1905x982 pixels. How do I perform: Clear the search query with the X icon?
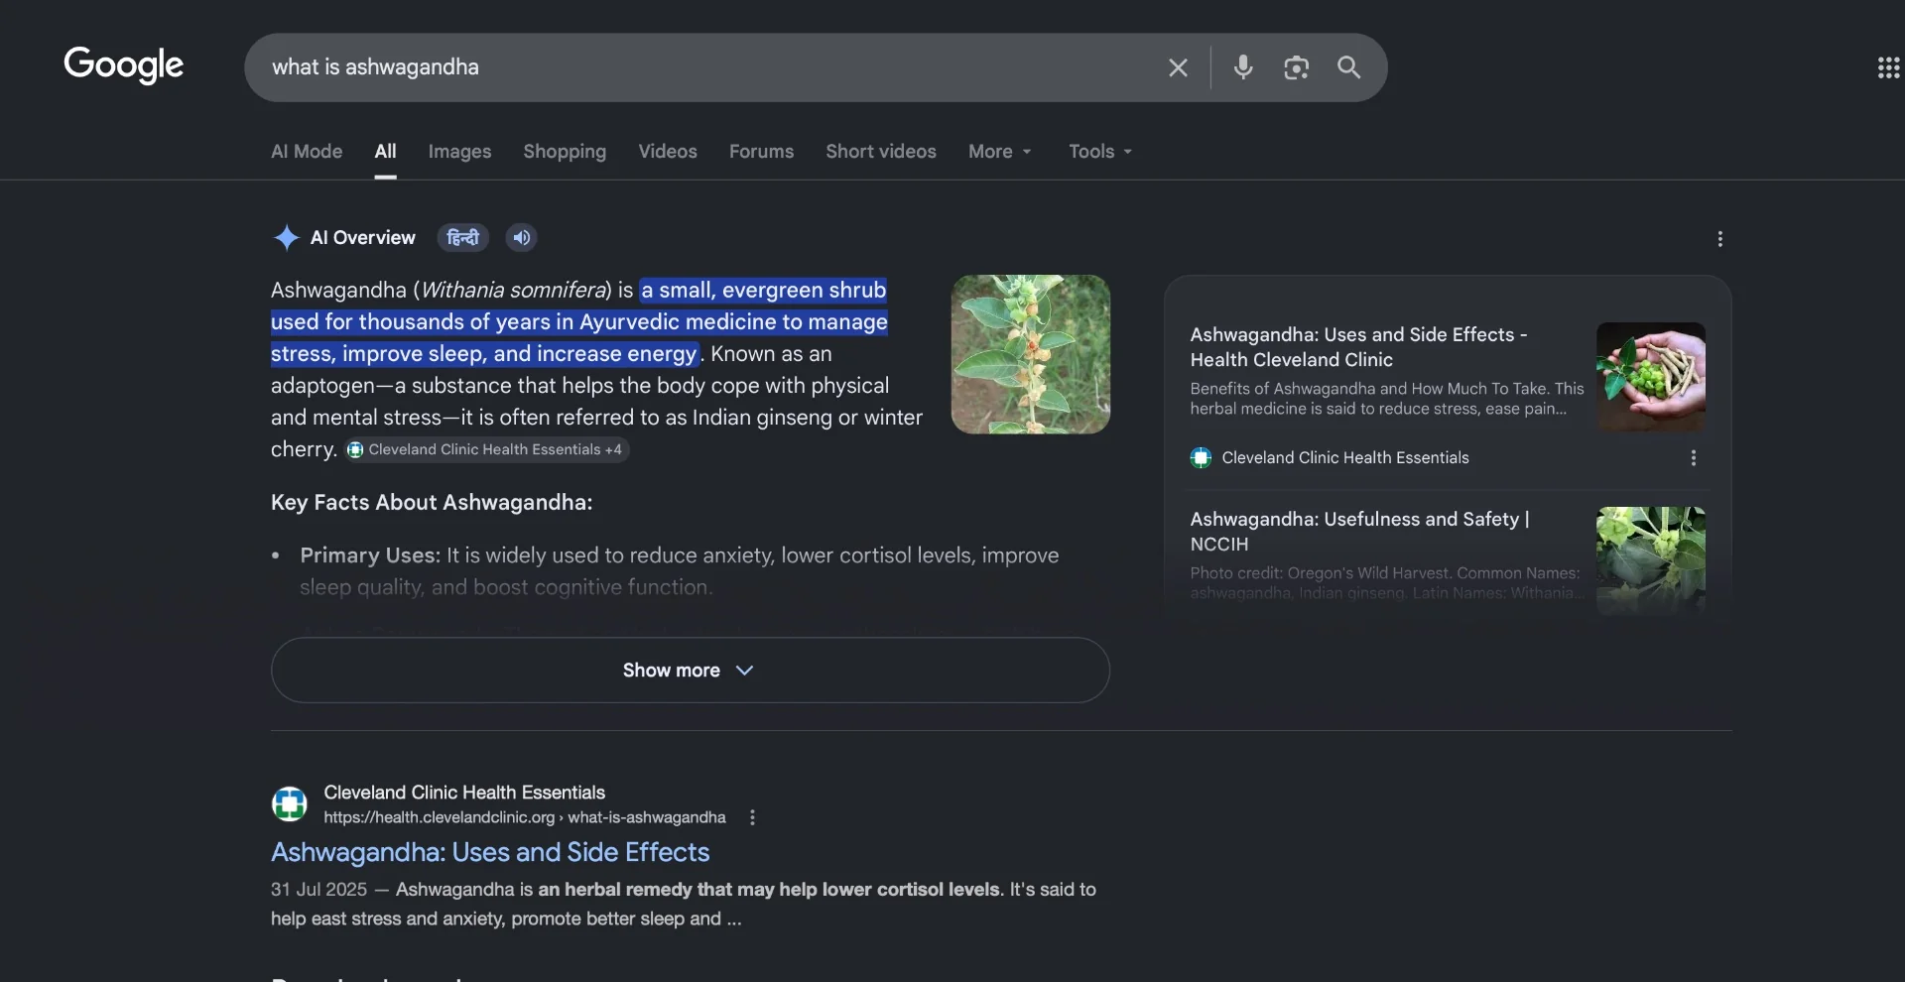[x=1178, y=67]
